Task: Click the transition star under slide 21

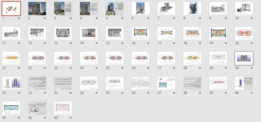Action: (19, 68)
